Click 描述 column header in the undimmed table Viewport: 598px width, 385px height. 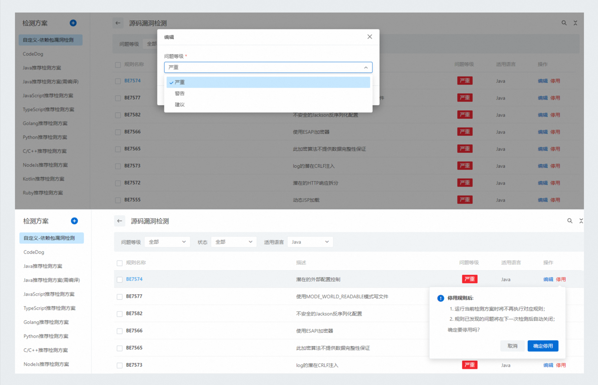pos(301,262)
